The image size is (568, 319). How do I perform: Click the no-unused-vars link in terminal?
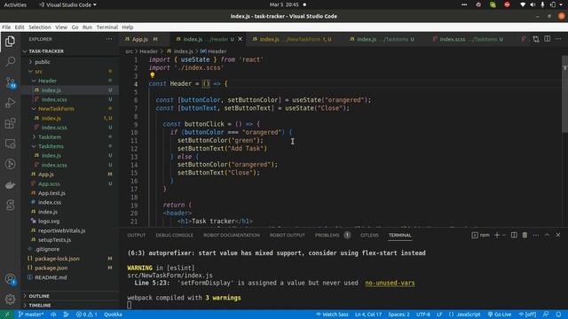point(390,283)
